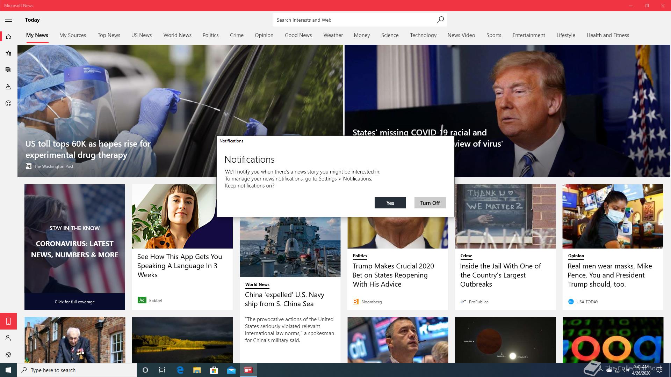Open the veteran with medals photo story

point(75,340)
